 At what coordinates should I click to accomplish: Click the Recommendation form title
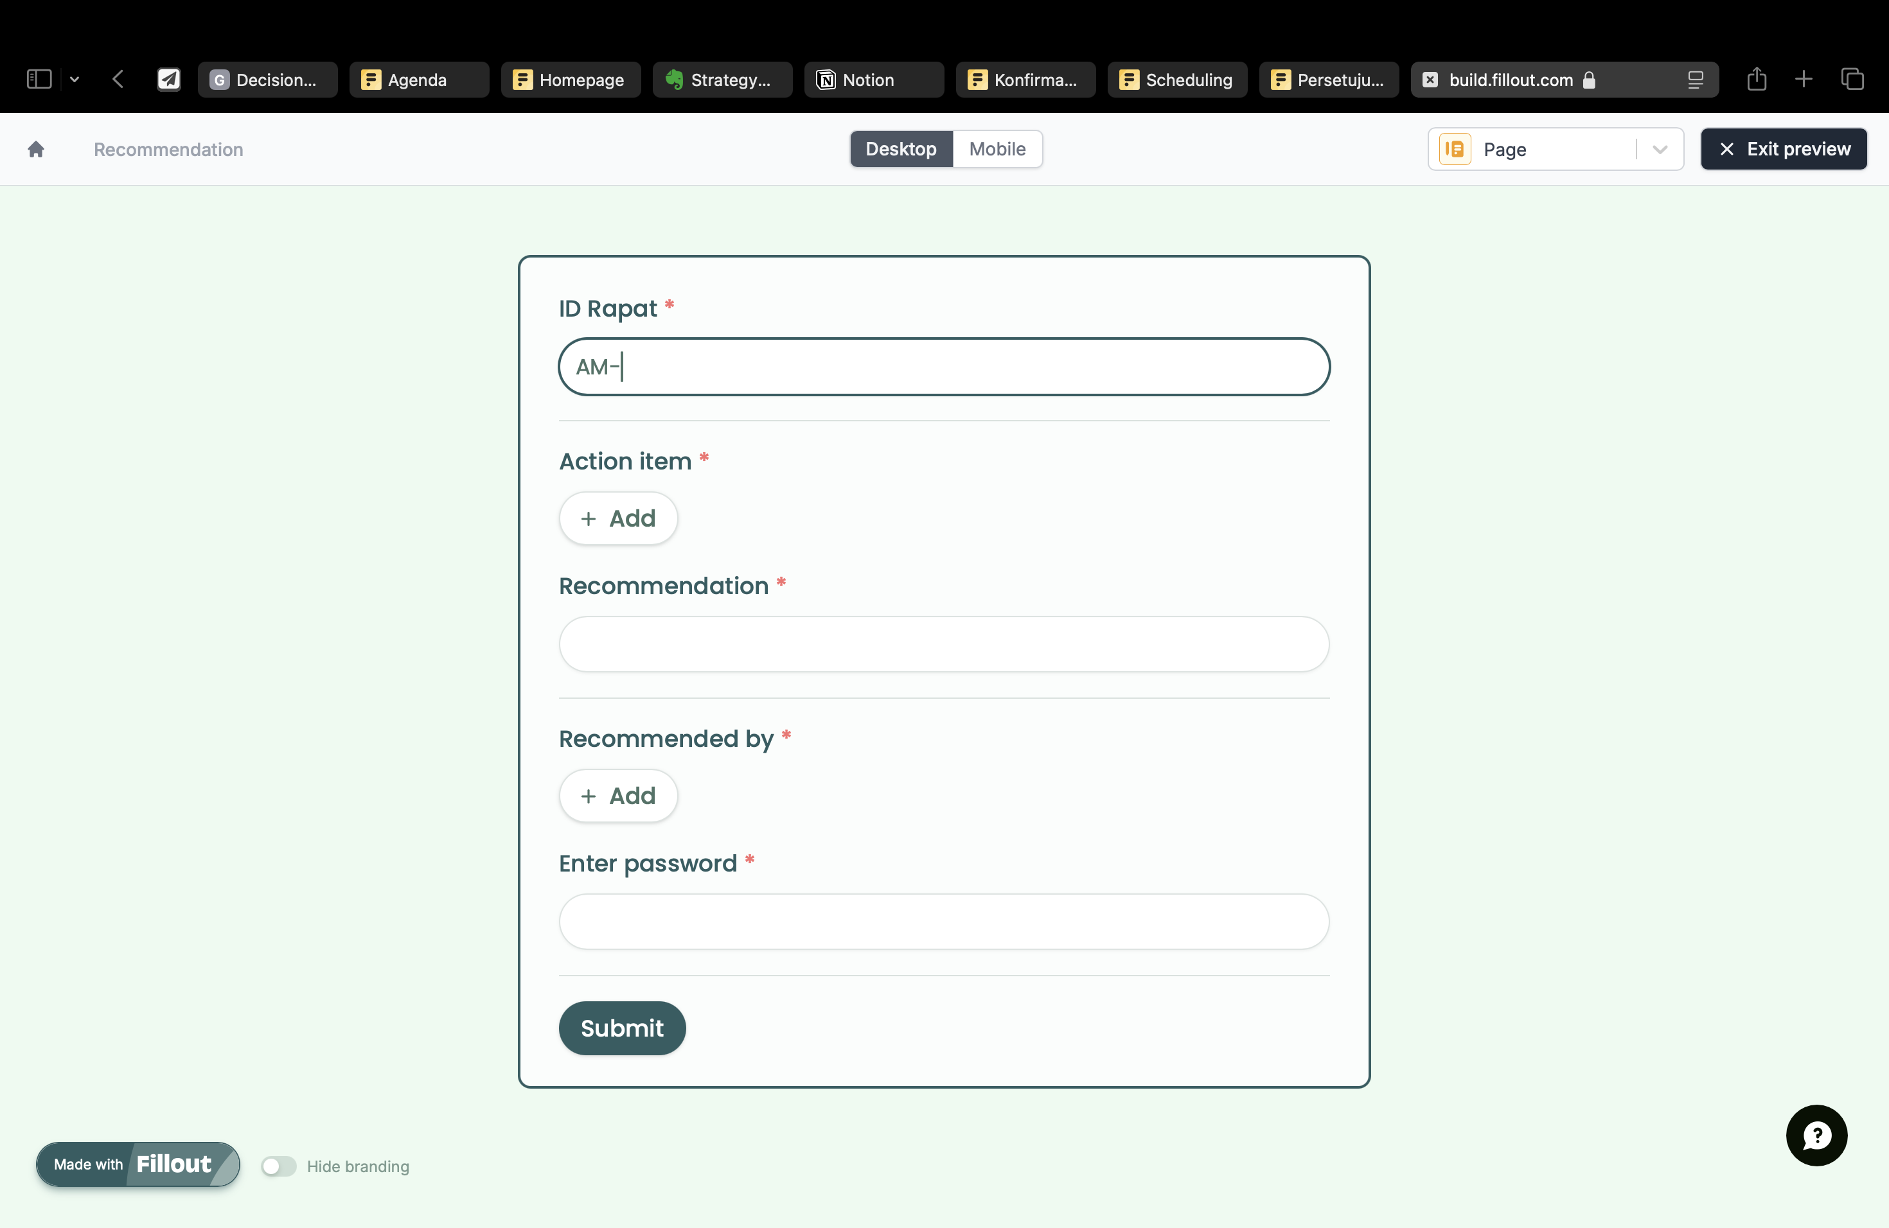pos(168,149)
